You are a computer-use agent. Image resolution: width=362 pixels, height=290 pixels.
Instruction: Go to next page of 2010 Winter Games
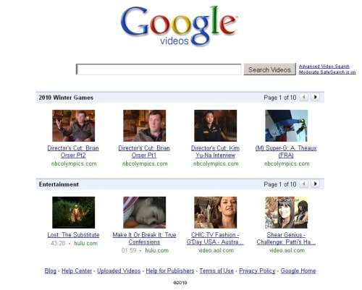[x=315, y=97]
